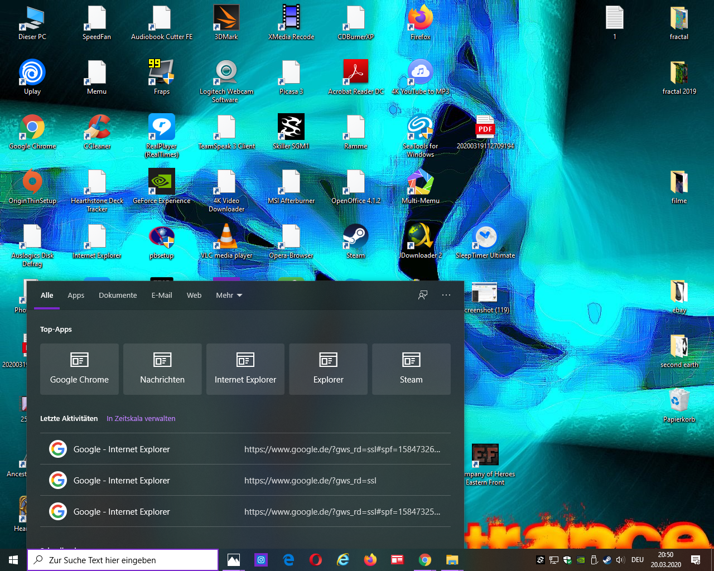Open Steam from Top-Apps
Image resolution: width=714 pixels, height=571 pixels.
(411, 369)
